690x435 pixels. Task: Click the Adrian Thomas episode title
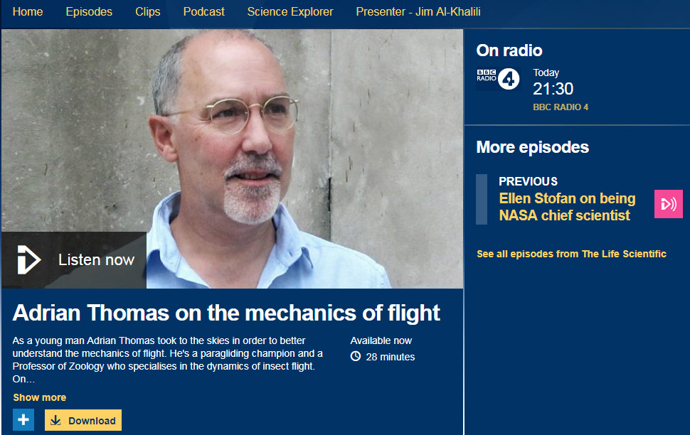coord(226,313)
